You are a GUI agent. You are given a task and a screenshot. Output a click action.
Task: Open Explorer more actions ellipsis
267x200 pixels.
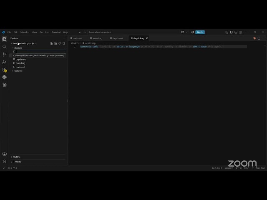pos(64,38)
